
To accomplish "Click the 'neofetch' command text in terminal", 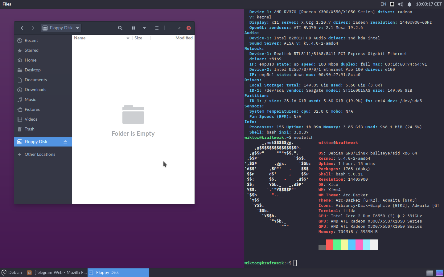I will (304, 138).
